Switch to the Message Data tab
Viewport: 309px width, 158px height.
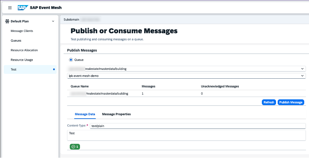(85, 114)
